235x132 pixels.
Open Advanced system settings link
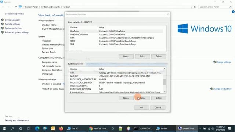click(17, 32)
